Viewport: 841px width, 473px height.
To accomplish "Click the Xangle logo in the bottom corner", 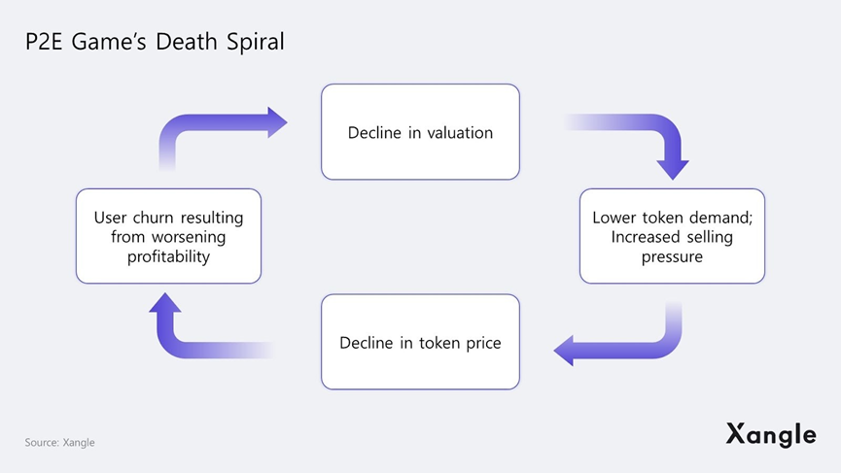I will tap(770, 434).
